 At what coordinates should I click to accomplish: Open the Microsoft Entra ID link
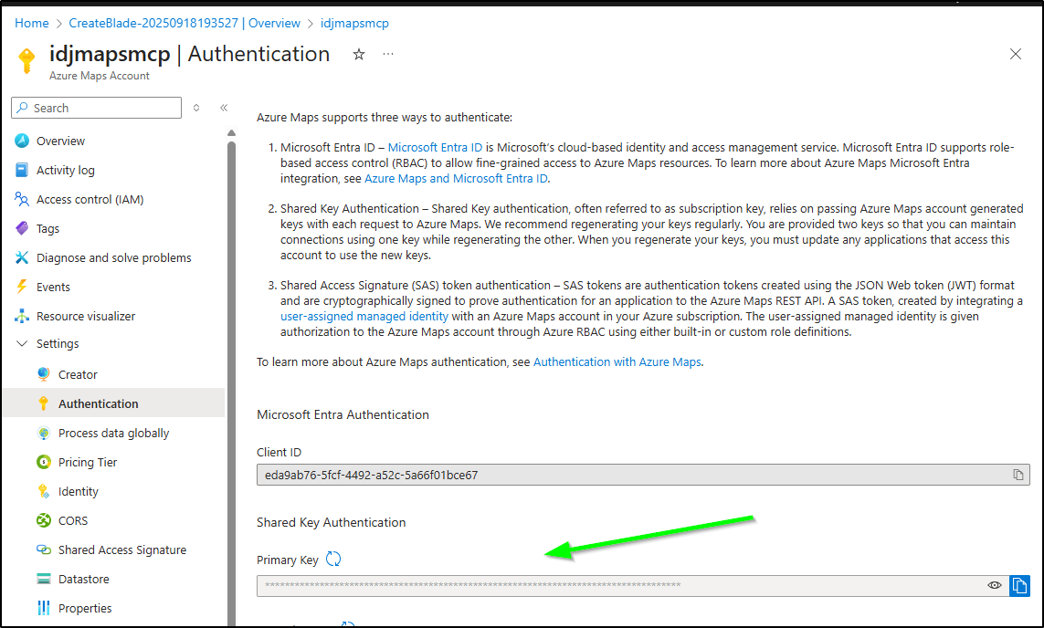(435, 147)
